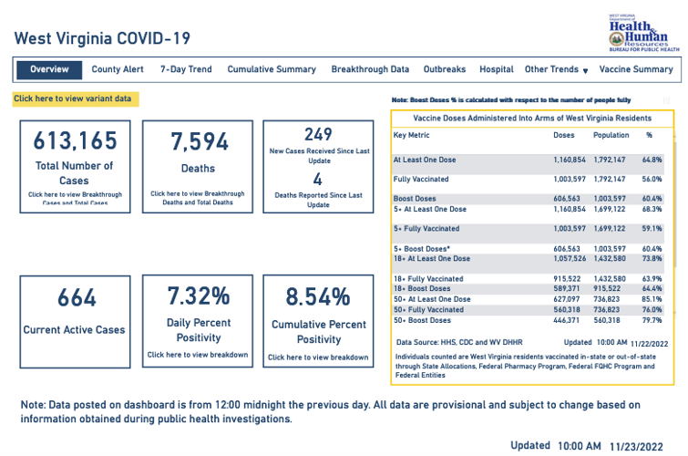Click the small icon above vaccine table
Image resolution: width=688 pixels, height=456 pixels.
point(666,99)
